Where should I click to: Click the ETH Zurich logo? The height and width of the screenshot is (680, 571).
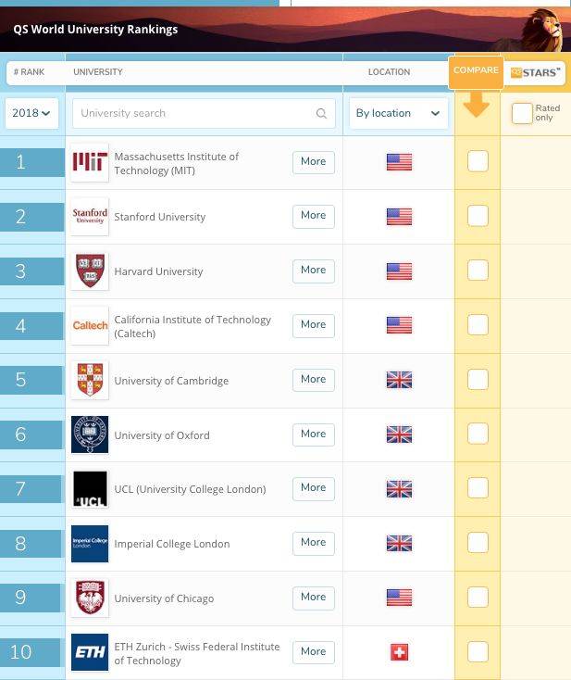(x=90, y=652)
